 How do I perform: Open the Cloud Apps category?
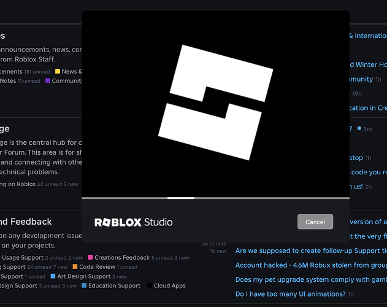pos(169,286)
